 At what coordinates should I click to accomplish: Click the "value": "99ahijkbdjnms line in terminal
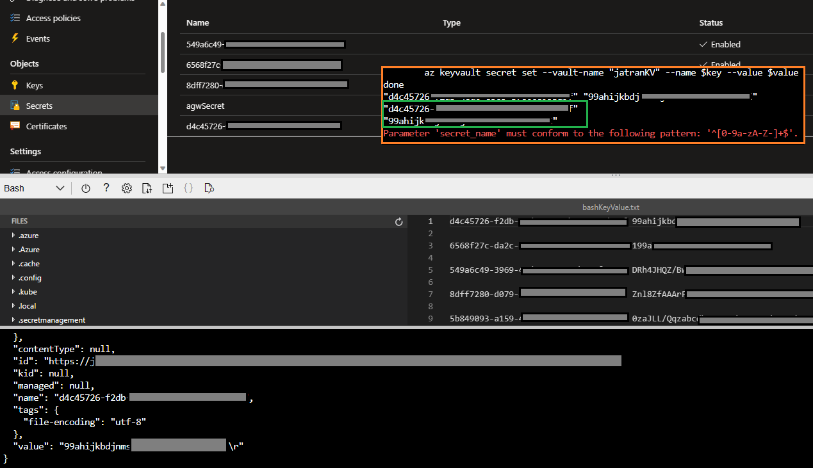click(x=129, y=446)
